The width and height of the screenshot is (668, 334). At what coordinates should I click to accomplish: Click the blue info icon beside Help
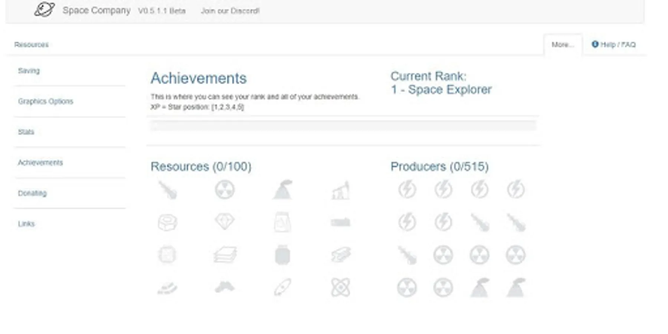[595, 44]
